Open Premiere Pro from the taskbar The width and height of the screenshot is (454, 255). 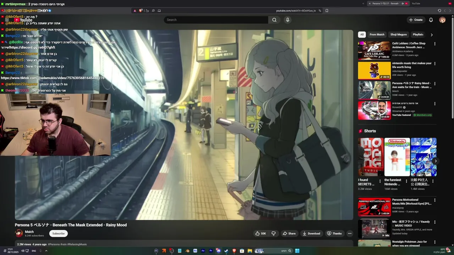(211, 251)
